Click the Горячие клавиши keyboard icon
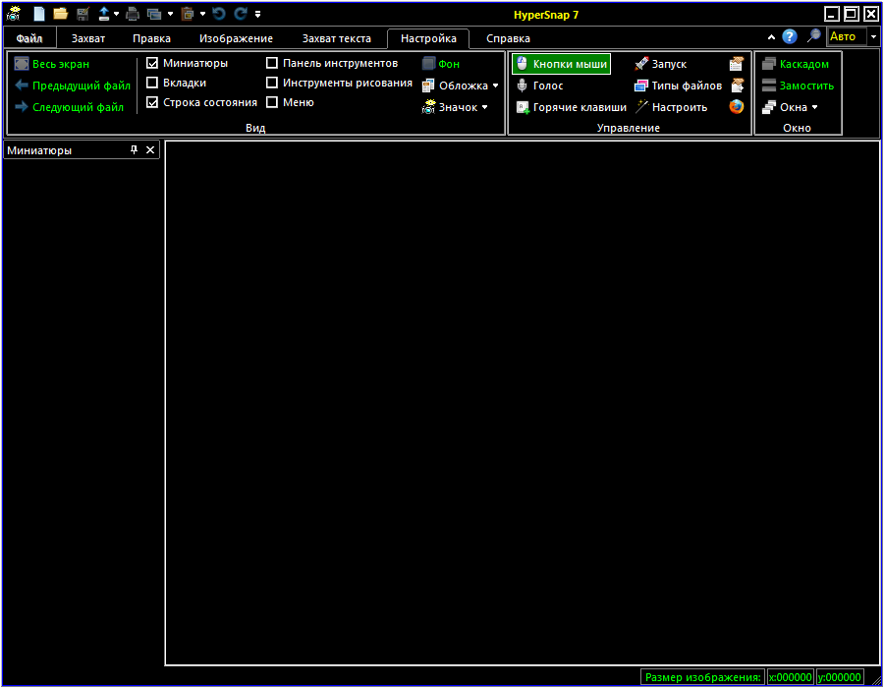Screen dimensions: 884x688 tap(523, 107)
